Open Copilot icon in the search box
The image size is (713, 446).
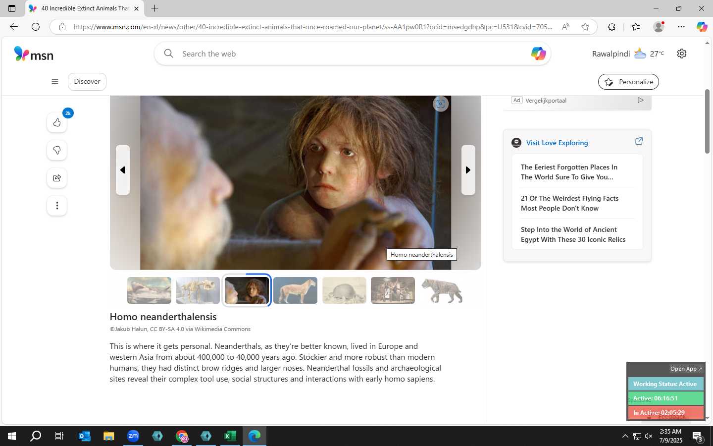538,54
